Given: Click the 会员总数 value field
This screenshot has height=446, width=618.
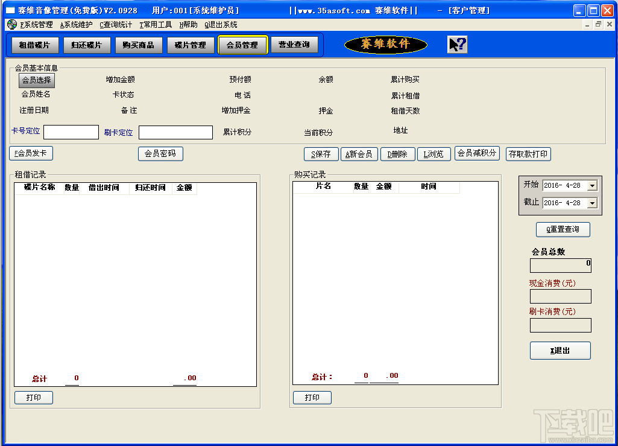Looking at the screenshot, I should pyautogui.click(x=561, y=265).
